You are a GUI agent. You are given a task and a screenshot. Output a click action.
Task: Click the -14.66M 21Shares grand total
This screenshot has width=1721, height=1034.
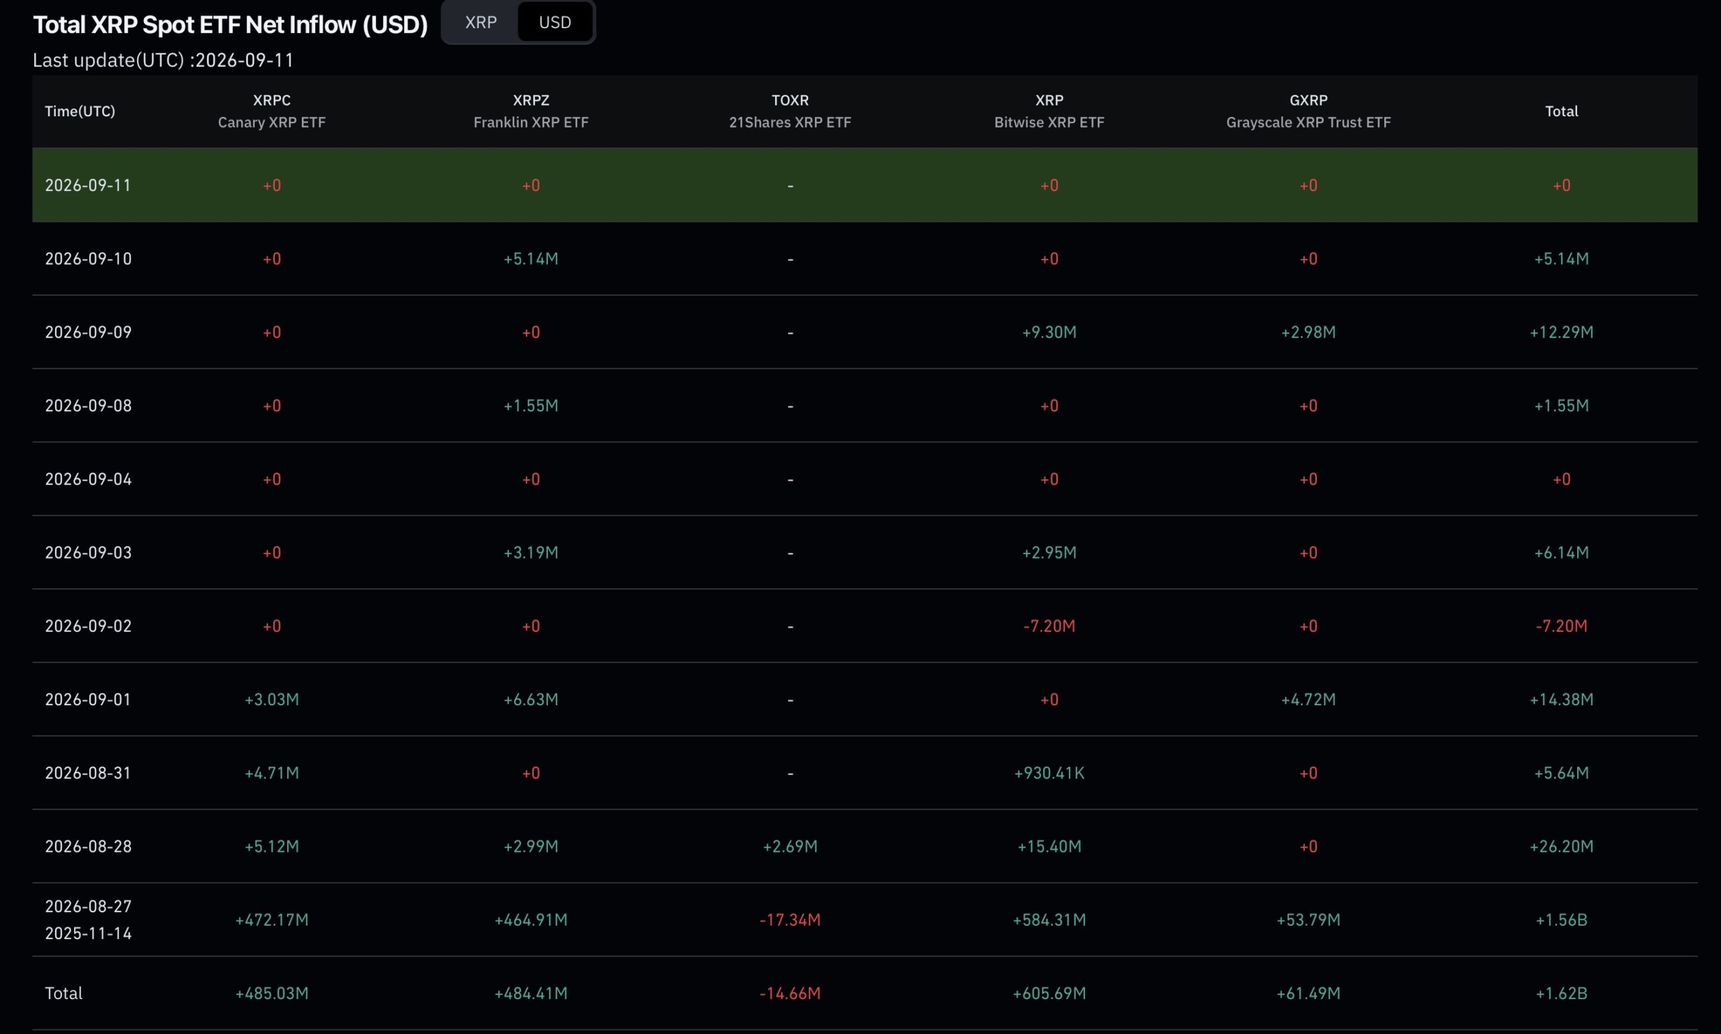pyautogui.click(x=790, y=993)
